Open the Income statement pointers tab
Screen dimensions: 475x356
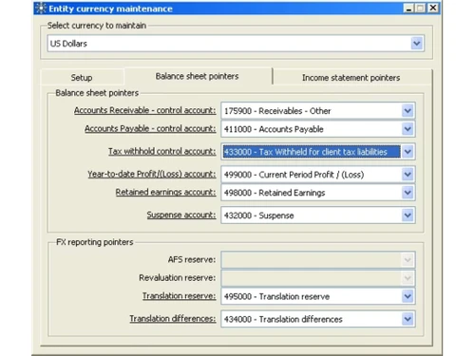(351, 78)
